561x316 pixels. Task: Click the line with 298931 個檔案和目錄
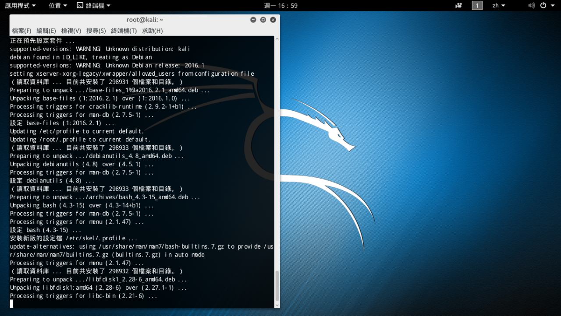pyautogui.click(x=96, y=82)
